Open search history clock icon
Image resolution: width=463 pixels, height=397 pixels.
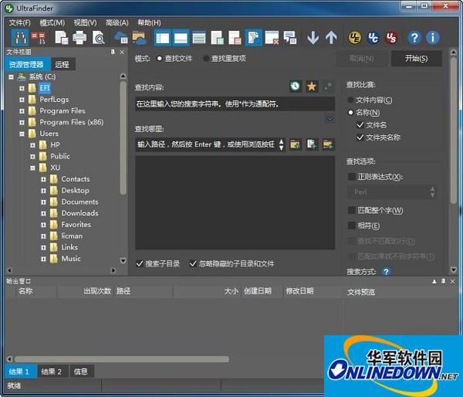295,87
